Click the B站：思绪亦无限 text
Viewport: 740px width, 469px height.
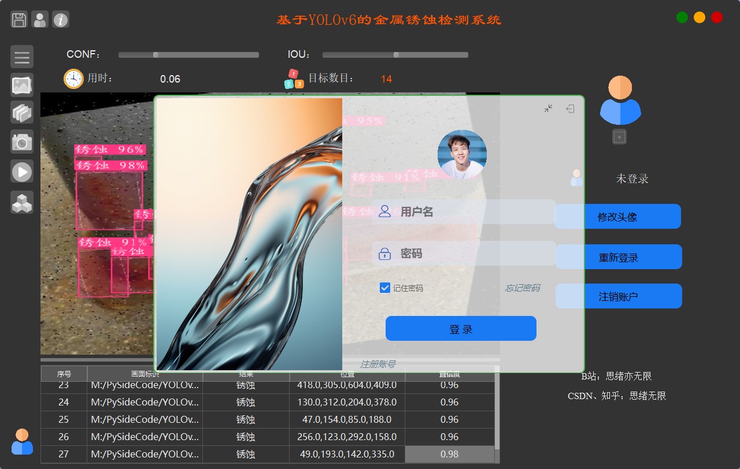616,376
